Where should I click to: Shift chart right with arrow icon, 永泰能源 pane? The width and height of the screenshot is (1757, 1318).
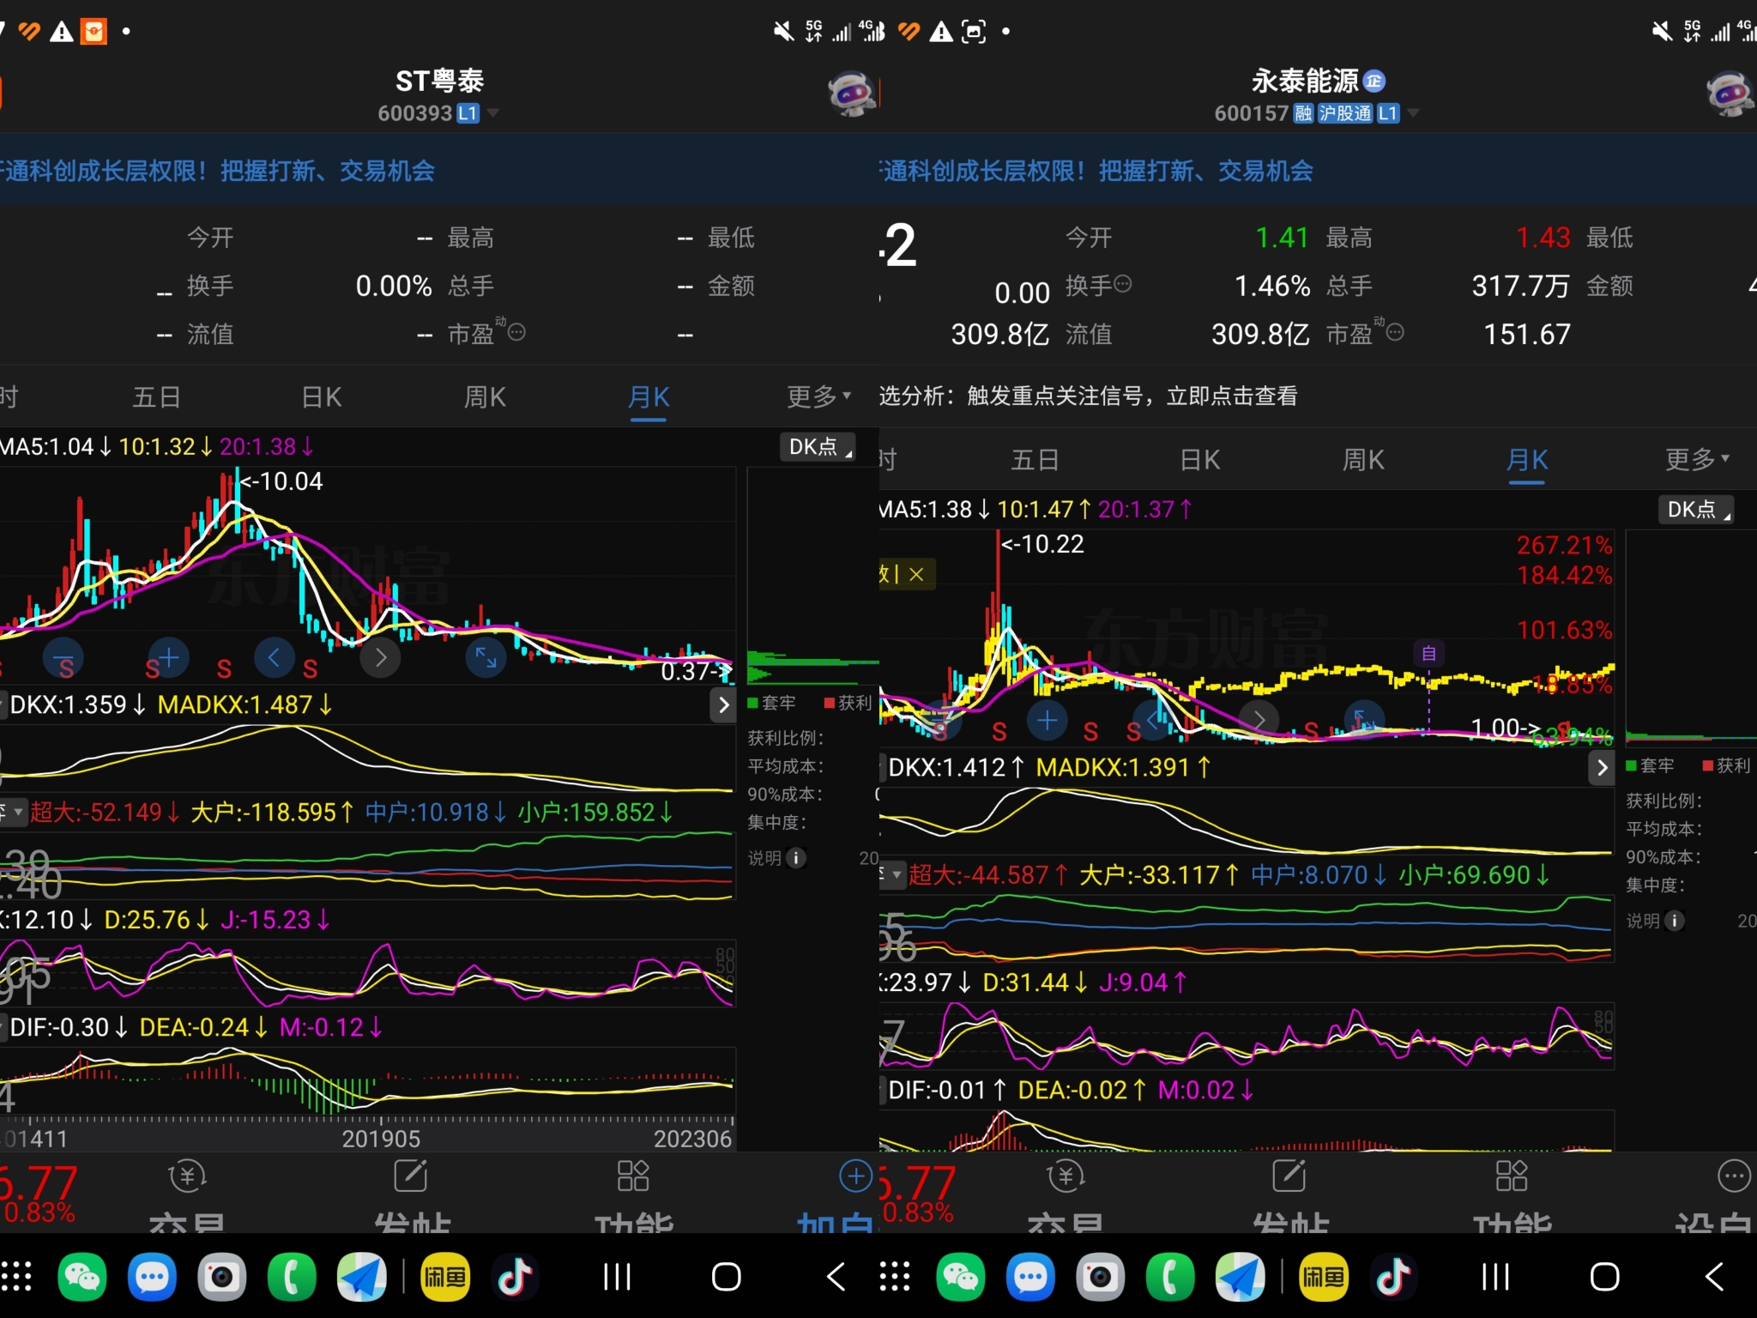click(x=1259, y=721)
